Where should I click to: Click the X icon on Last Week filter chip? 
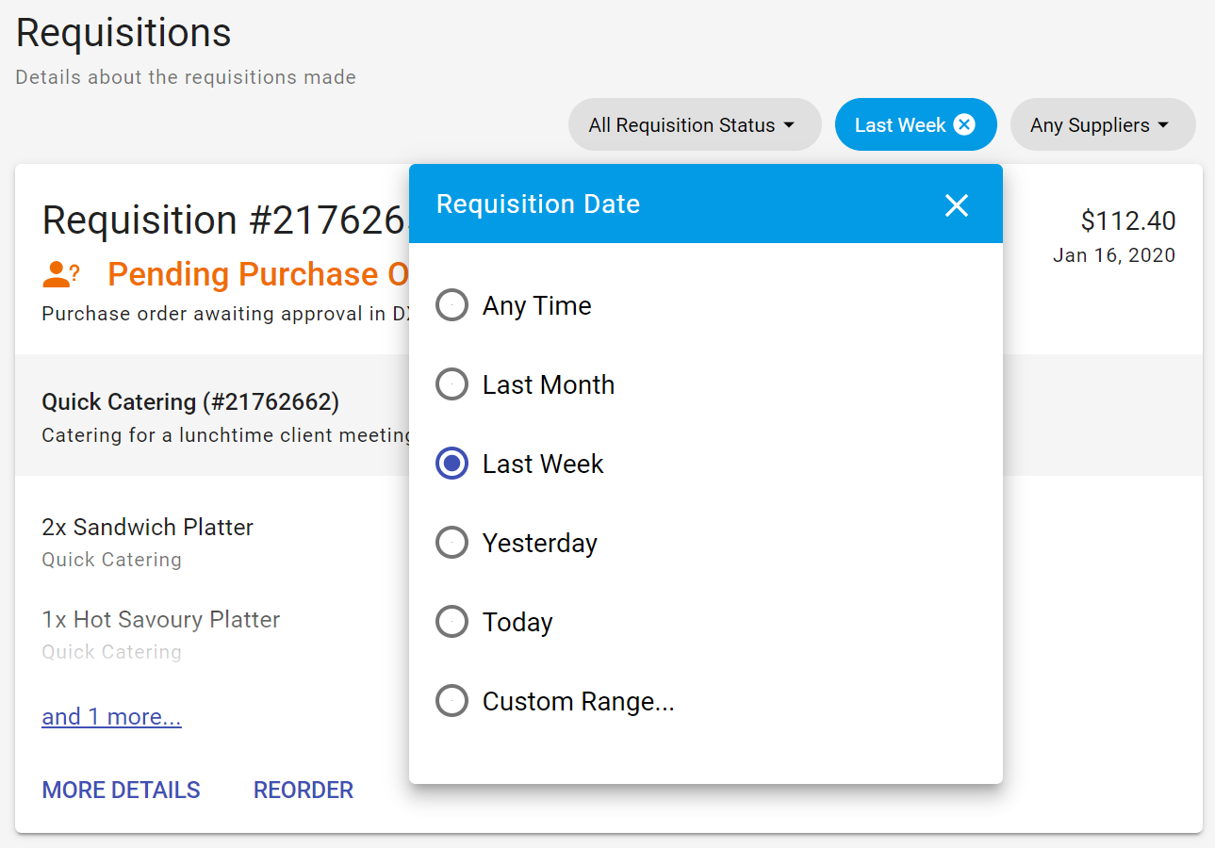click(x=964, y=123)
